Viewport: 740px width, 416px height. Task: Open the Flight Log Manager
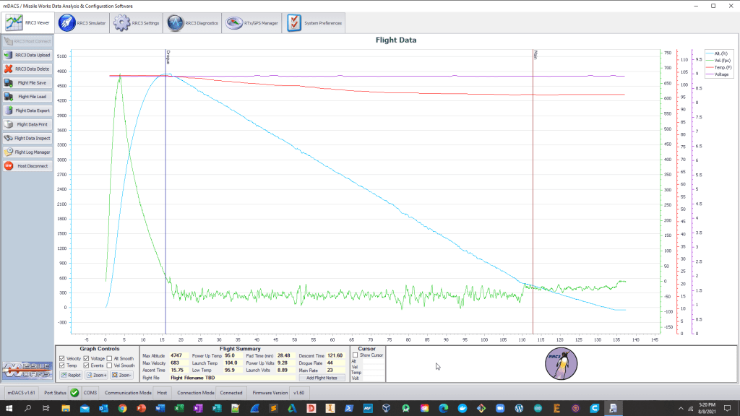[x=27, y=152]
